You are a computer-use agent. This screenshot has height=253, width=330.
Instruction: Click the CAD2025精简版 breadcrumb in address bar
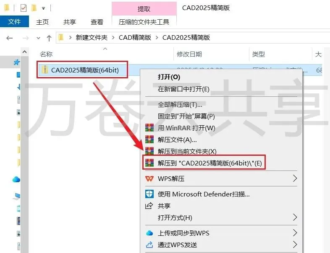point(186,38)
